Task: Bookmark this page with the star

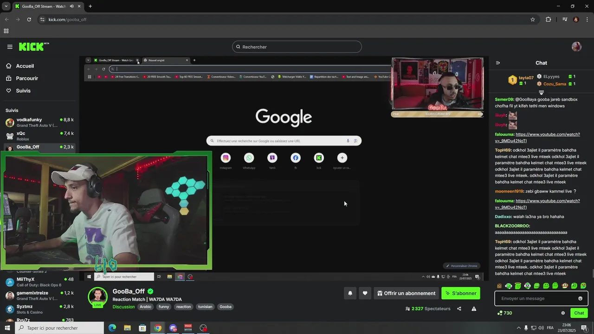Action: pos(533,19)
